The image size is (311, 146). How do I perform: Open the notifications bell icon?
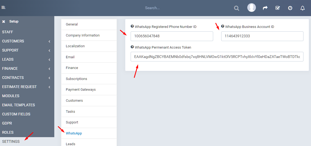pyautogui.click(x=302, y=8)
